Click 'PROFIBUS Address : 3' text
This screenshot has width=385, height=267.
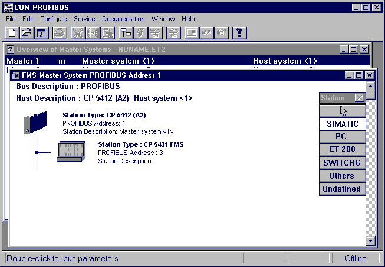[130, 153]
